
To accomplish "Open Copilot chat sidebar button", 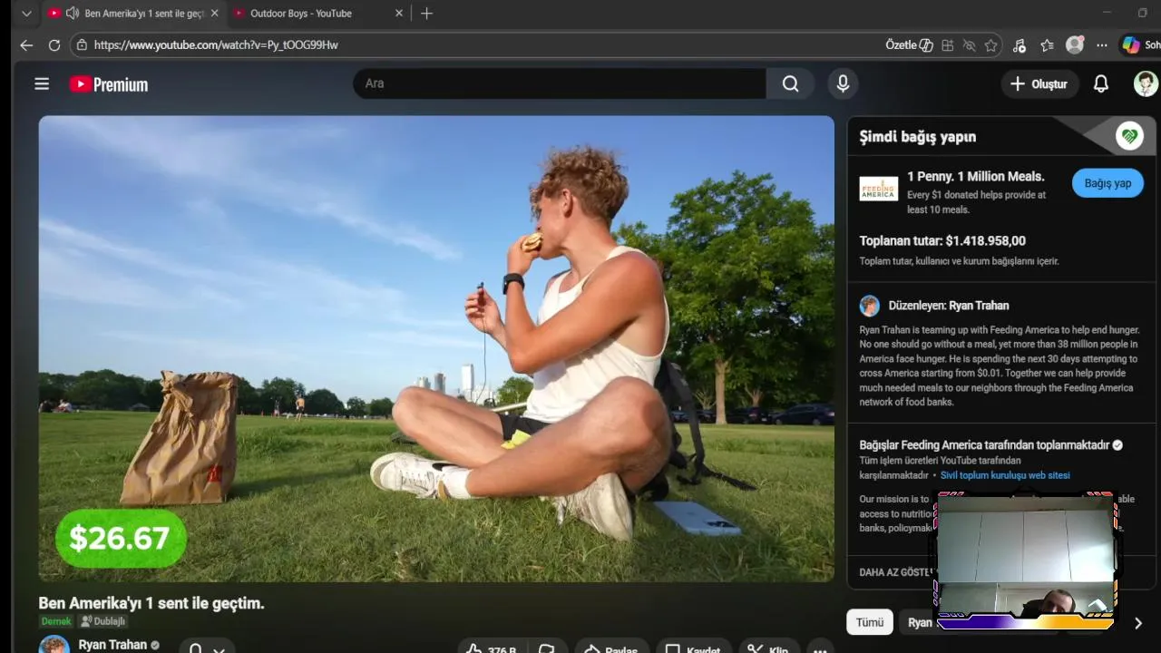I will (x=1141, y=44).
